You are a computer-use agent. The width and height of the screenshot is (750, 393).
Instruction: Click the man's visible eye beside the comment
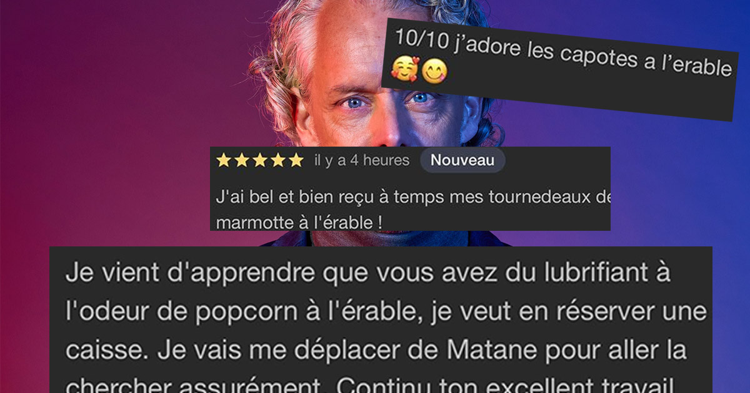[355, 103]
